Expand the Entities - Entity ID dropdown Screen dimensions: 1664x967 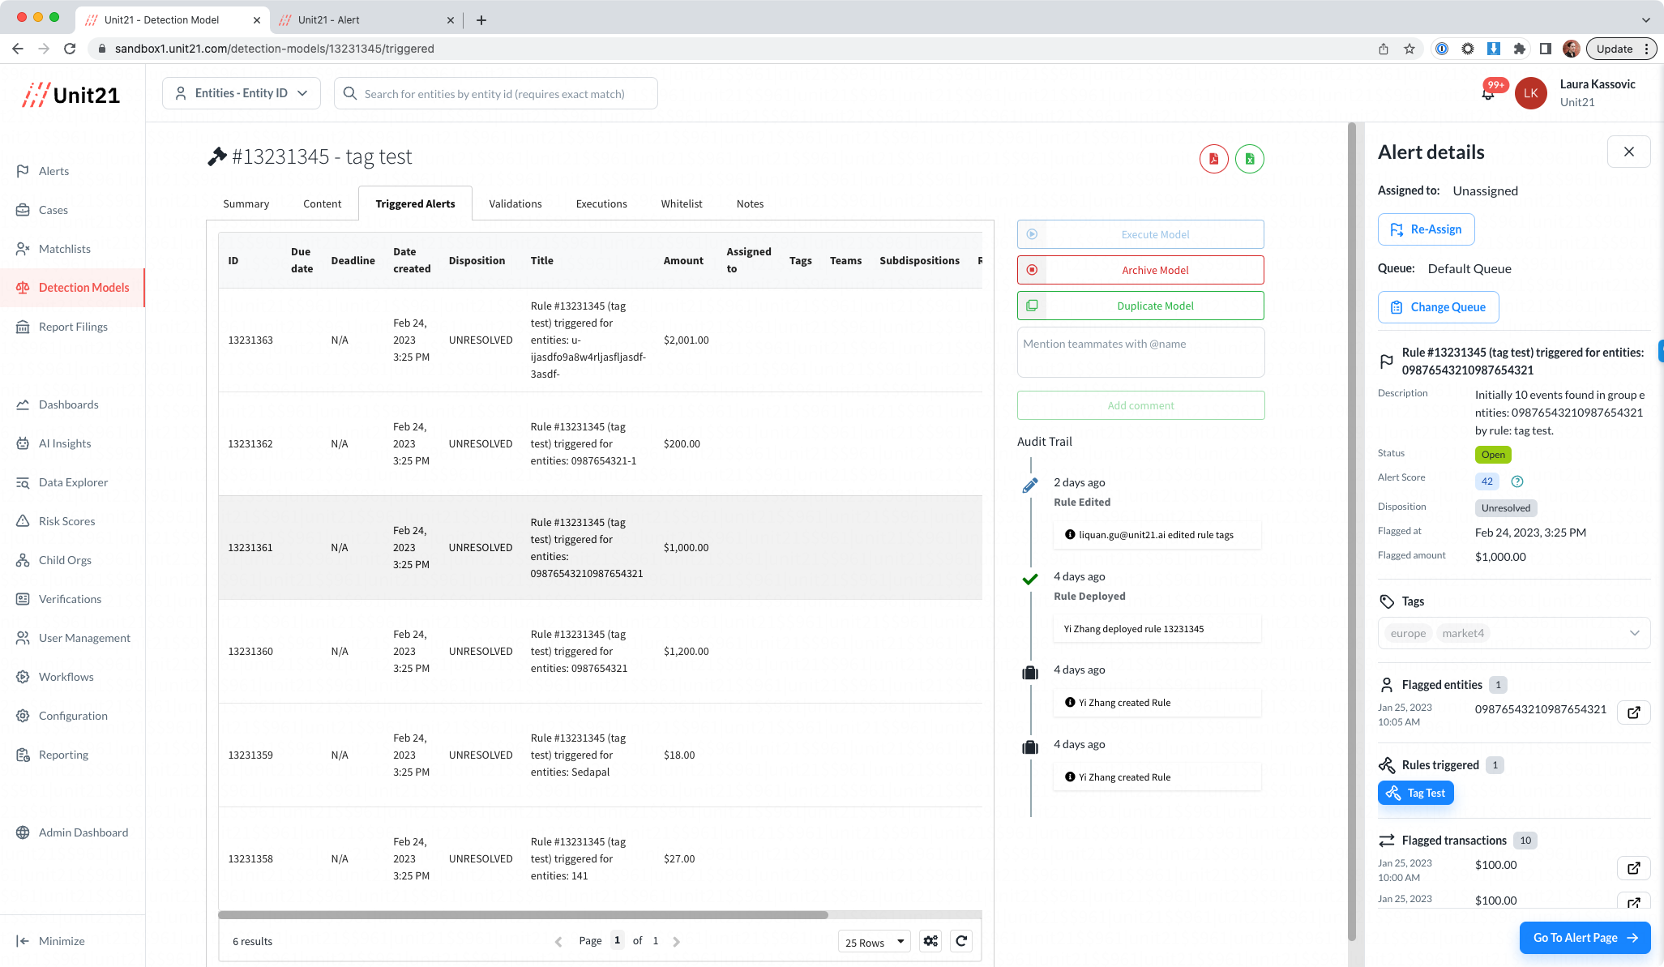pos(242,93)
